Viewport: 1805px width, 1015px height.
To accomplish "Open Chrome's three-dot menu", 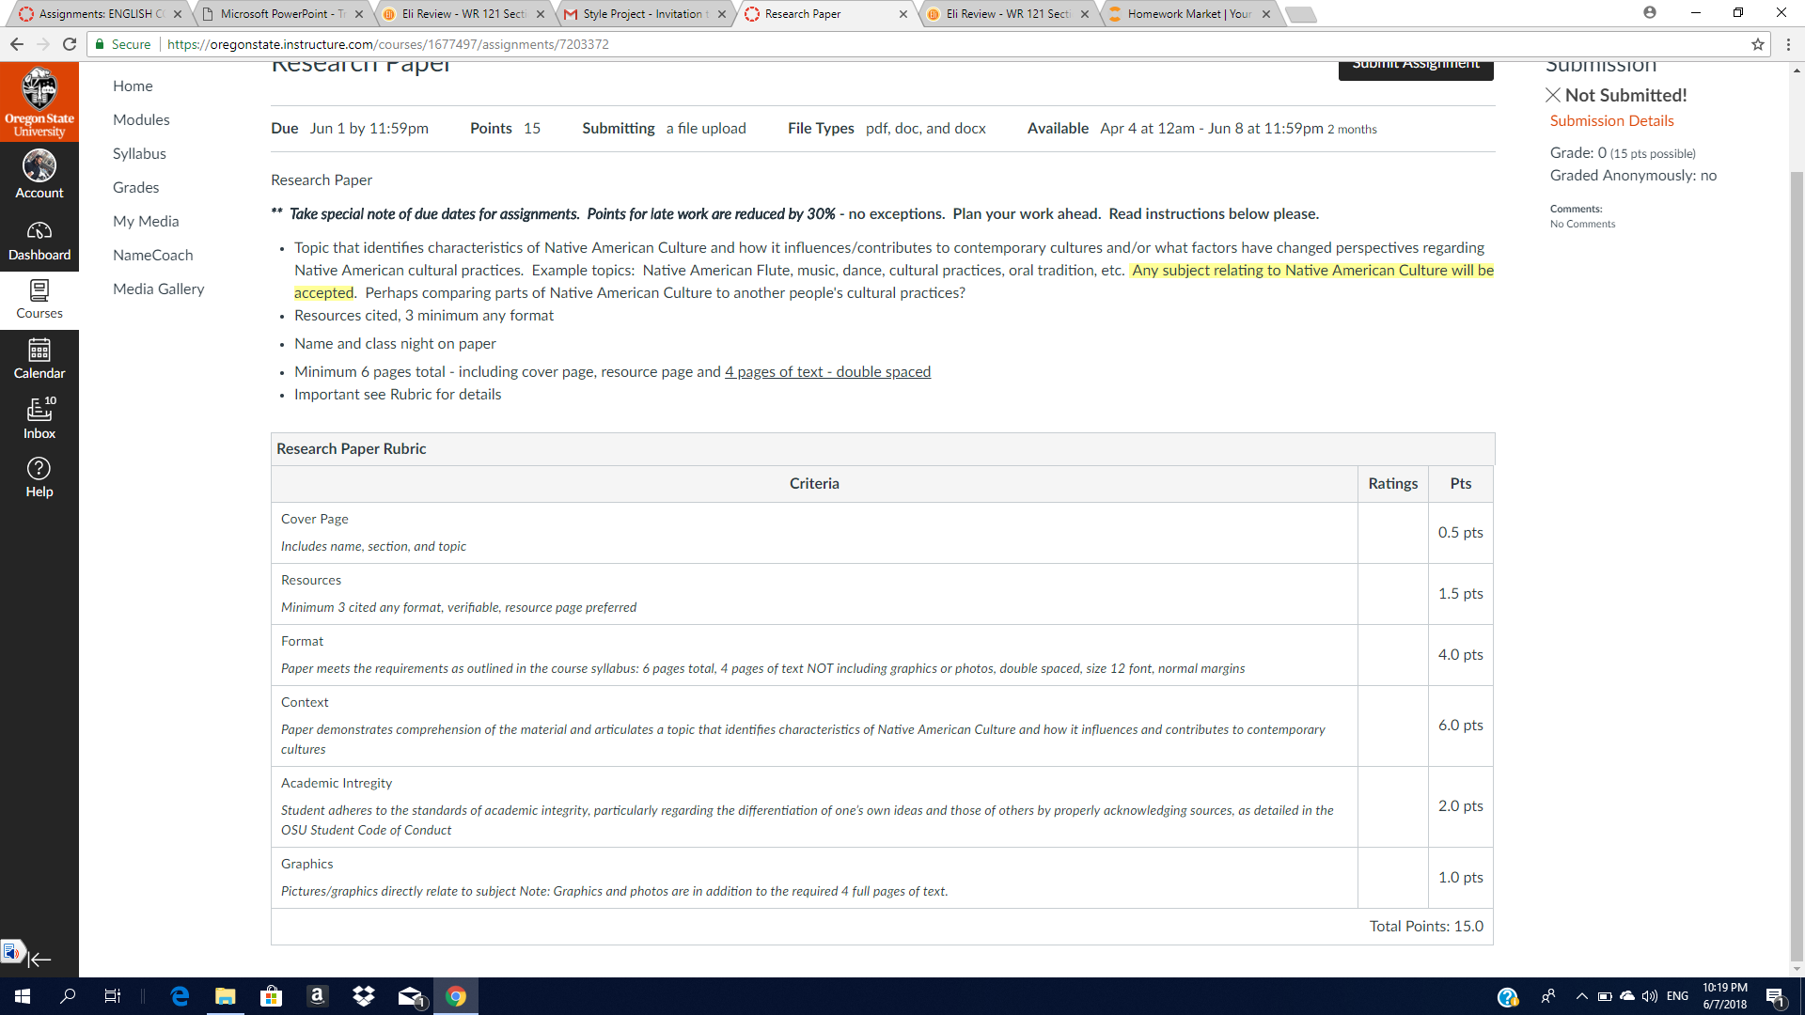I will (1788, 44).
